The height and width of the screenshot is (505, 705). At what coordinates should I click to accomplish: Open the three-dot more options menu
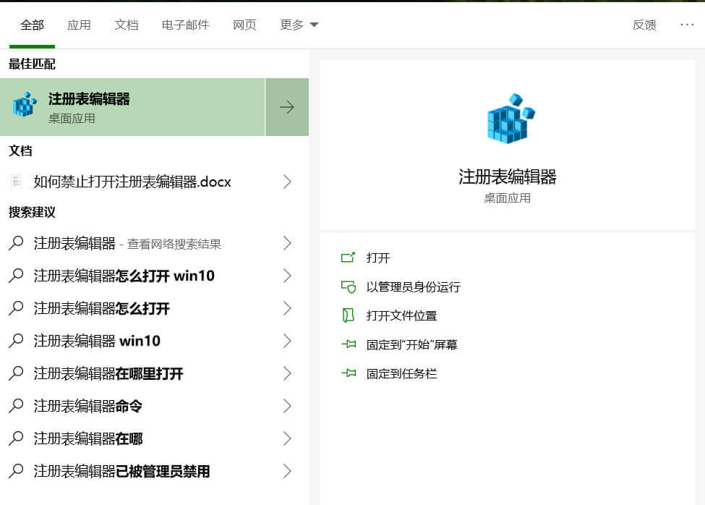[x=687, y=25]
